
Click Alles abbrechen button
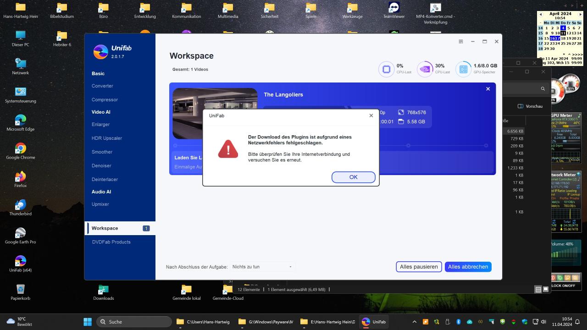[x=468, y=267]
